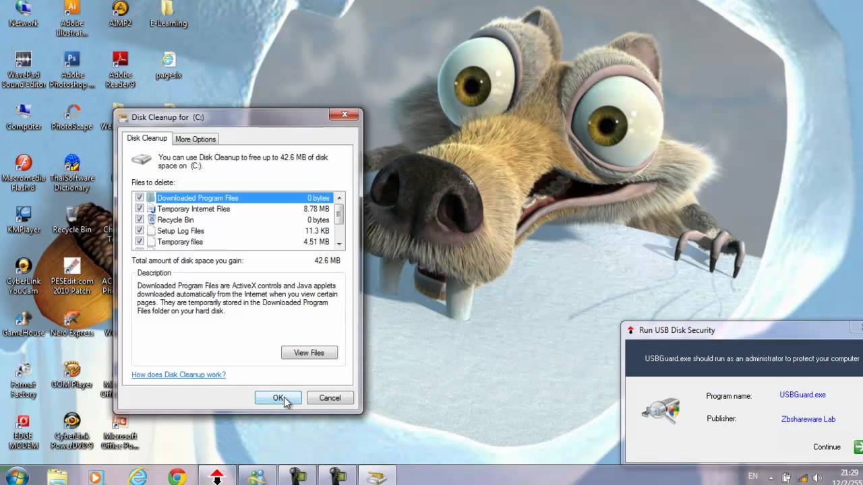
Task: Open Adobe Illustrator desktop shortcut
Action: (72, 18)
